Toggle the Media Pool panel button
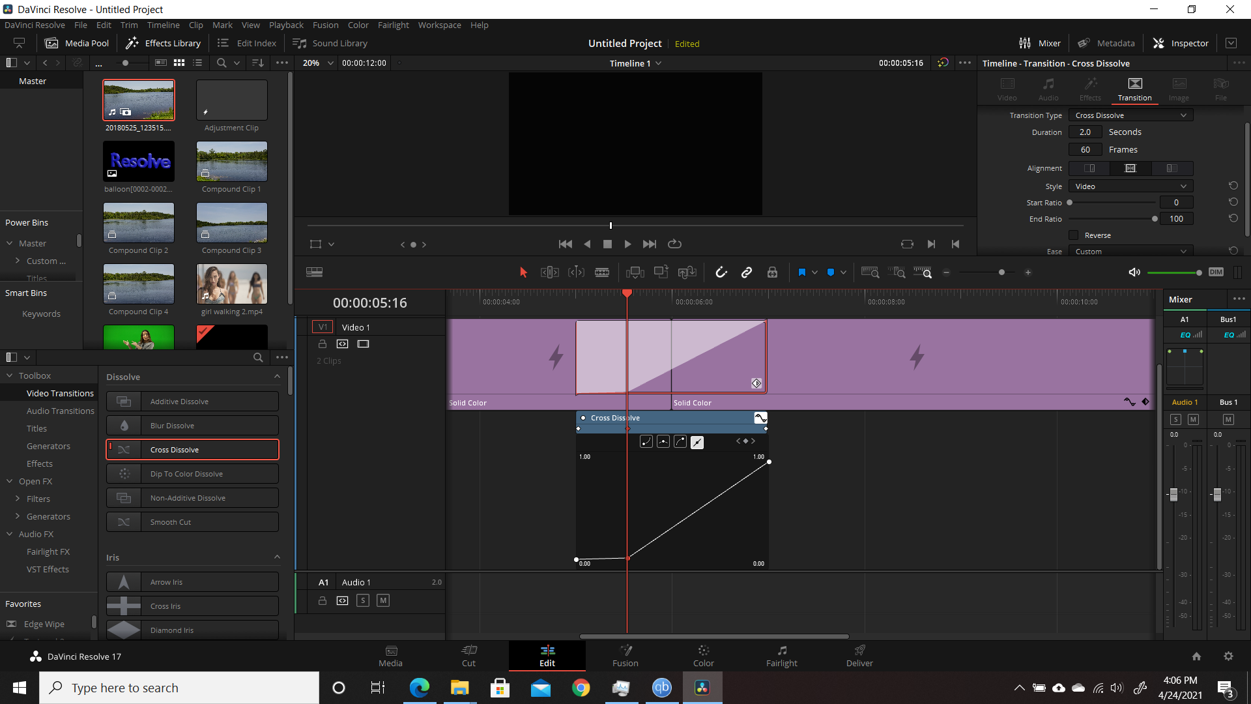The width and height of the screenshot is (1251, 704). [x=77, y=43]
